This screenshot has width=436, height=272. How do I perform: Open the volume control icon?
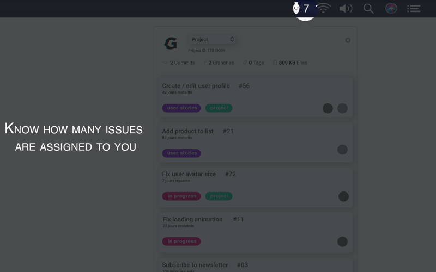click(x=346, y=9)
